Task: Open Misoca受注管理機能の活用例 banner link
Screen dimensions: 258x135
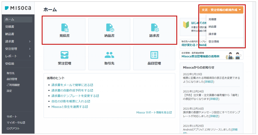Action: pos(200,56)
